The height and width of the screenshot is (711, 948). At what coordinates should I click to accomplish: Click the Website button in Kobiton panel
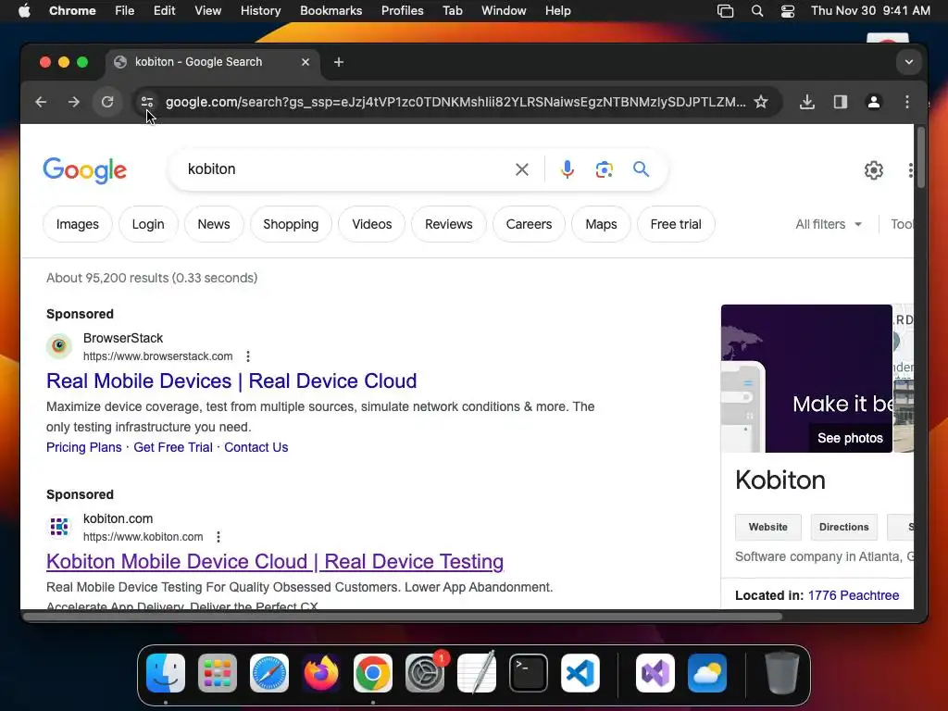pyautogui.click(x=768, y=527)
